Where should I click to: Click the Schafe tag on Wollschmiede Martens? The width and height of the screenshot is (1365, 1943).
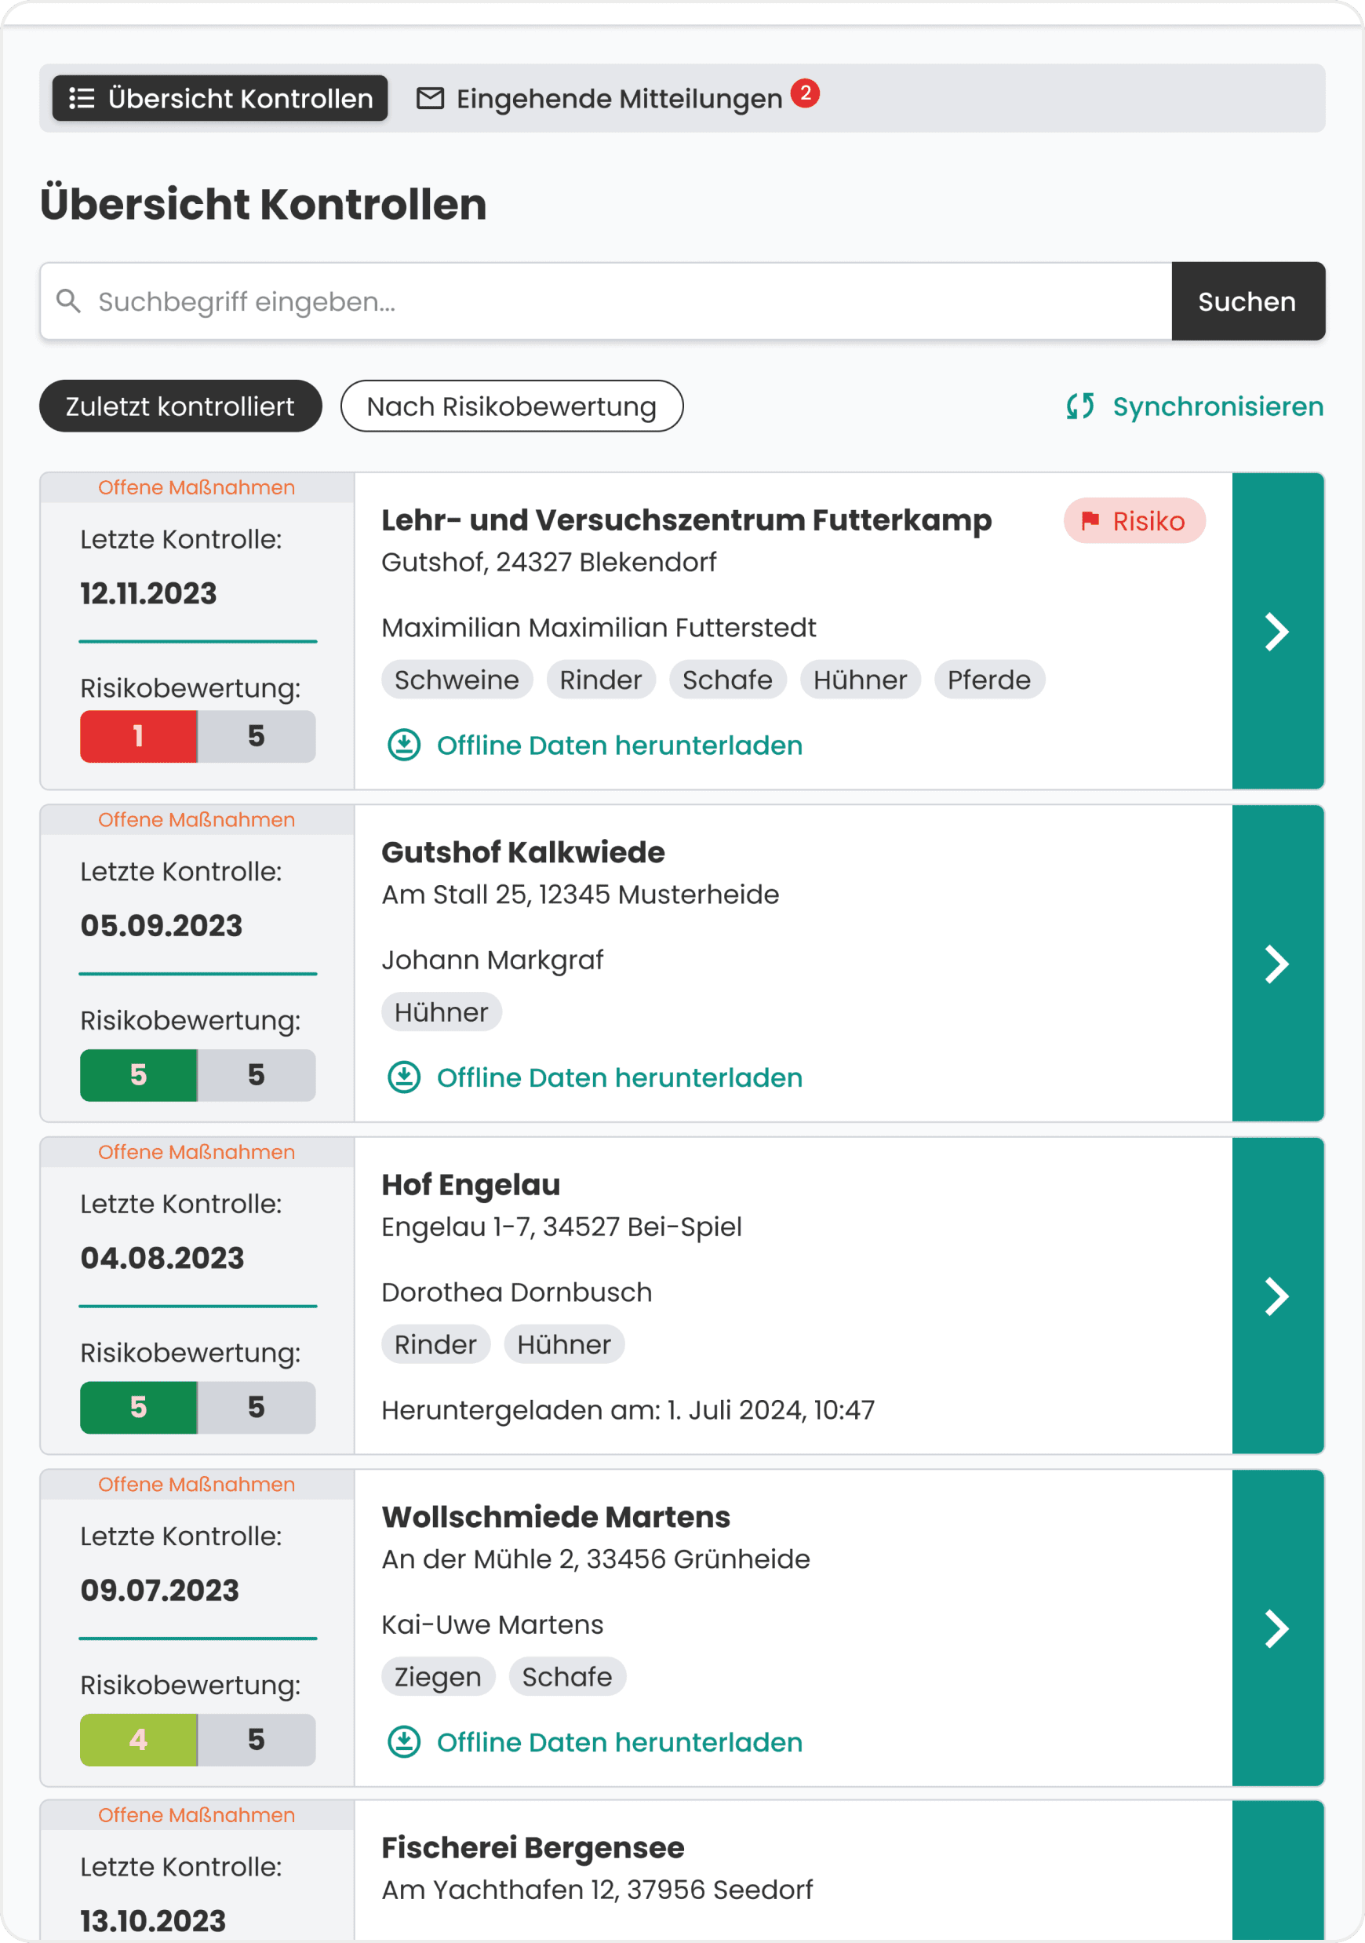click(x=566, y=1677)
